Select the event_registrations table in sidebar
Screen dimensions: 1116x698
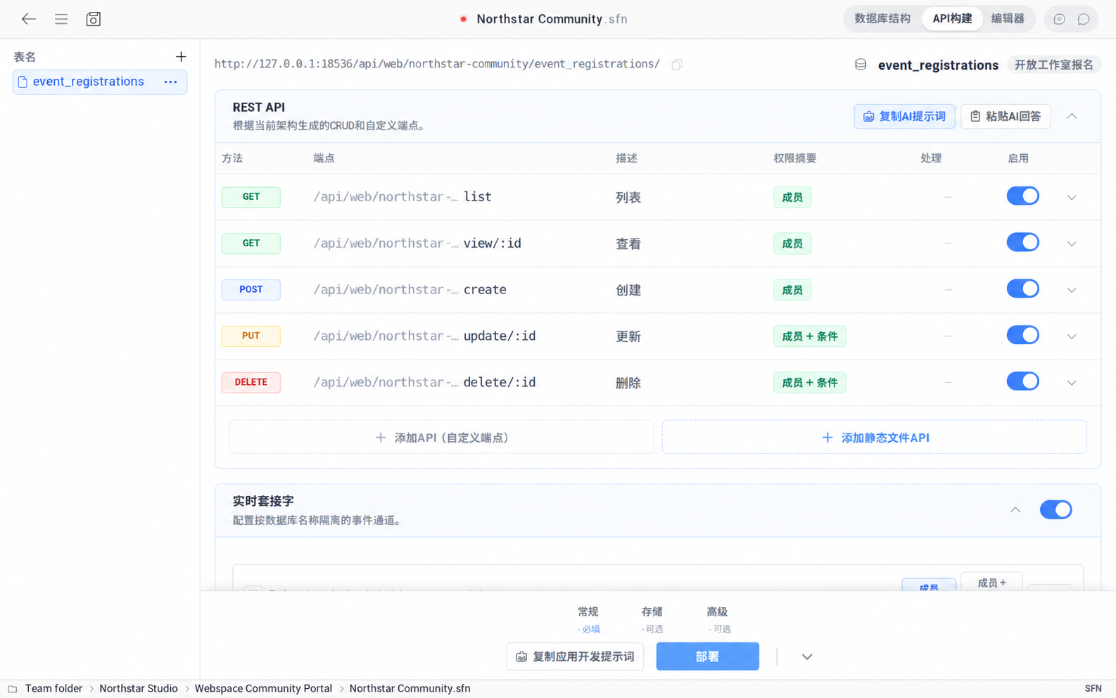click(100, 82)
